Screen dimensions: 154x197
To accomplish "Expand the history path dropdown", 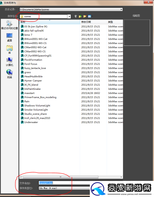I will pyautogui.click(x=121, y=9).
